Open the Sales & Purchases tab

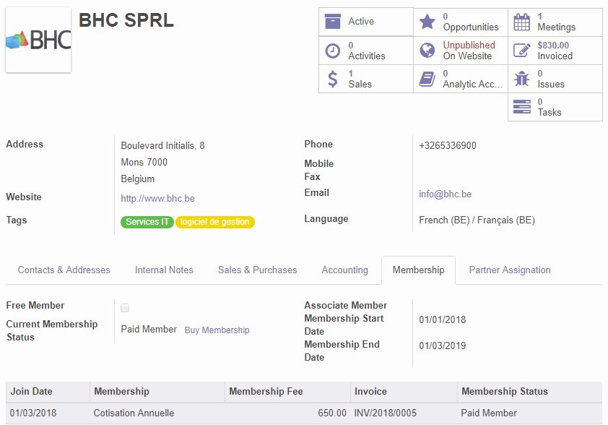point(258,270)
